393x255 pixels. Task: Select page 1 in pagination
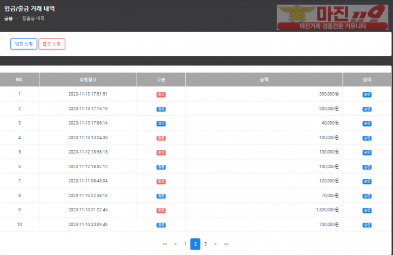pos(185,244)
